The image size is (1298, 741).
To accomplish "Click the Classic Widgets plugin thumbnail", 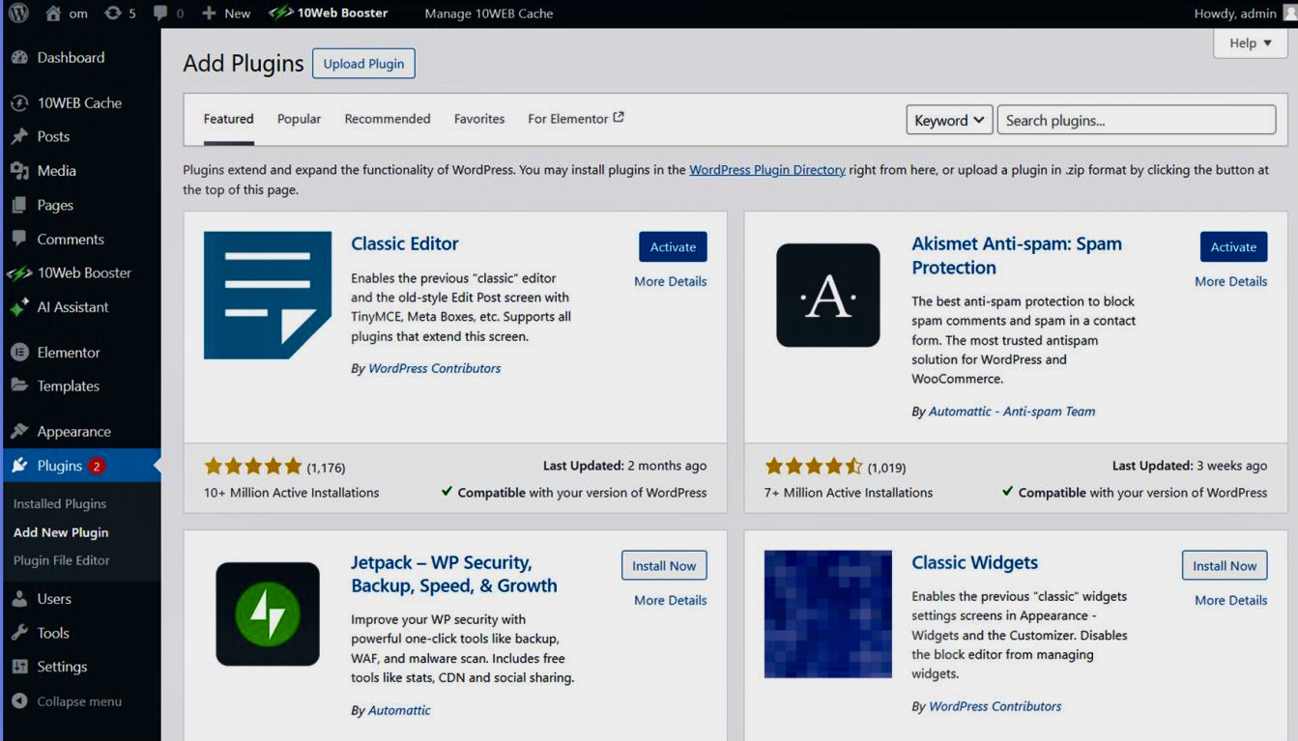I will tap(828, 614).
